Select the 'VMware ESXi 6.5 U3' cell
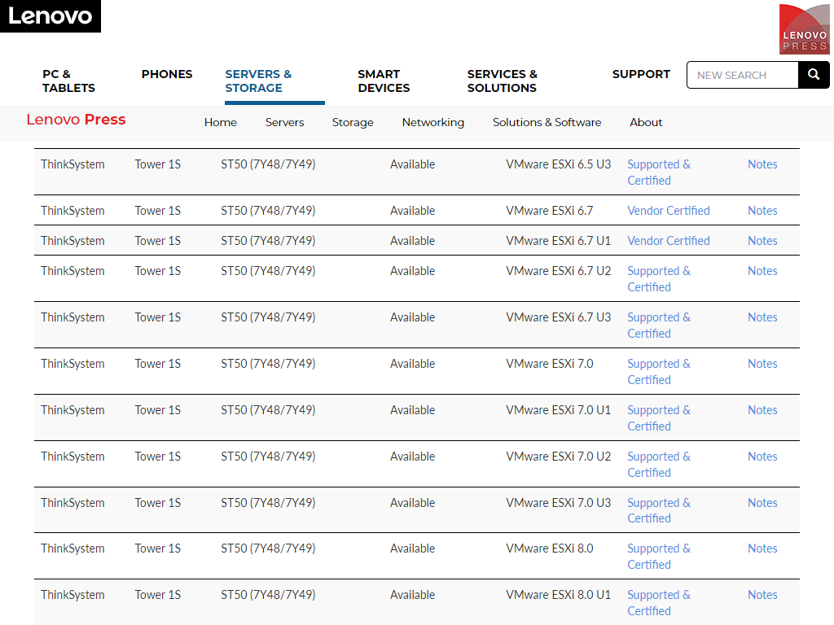 coord(558,164)
